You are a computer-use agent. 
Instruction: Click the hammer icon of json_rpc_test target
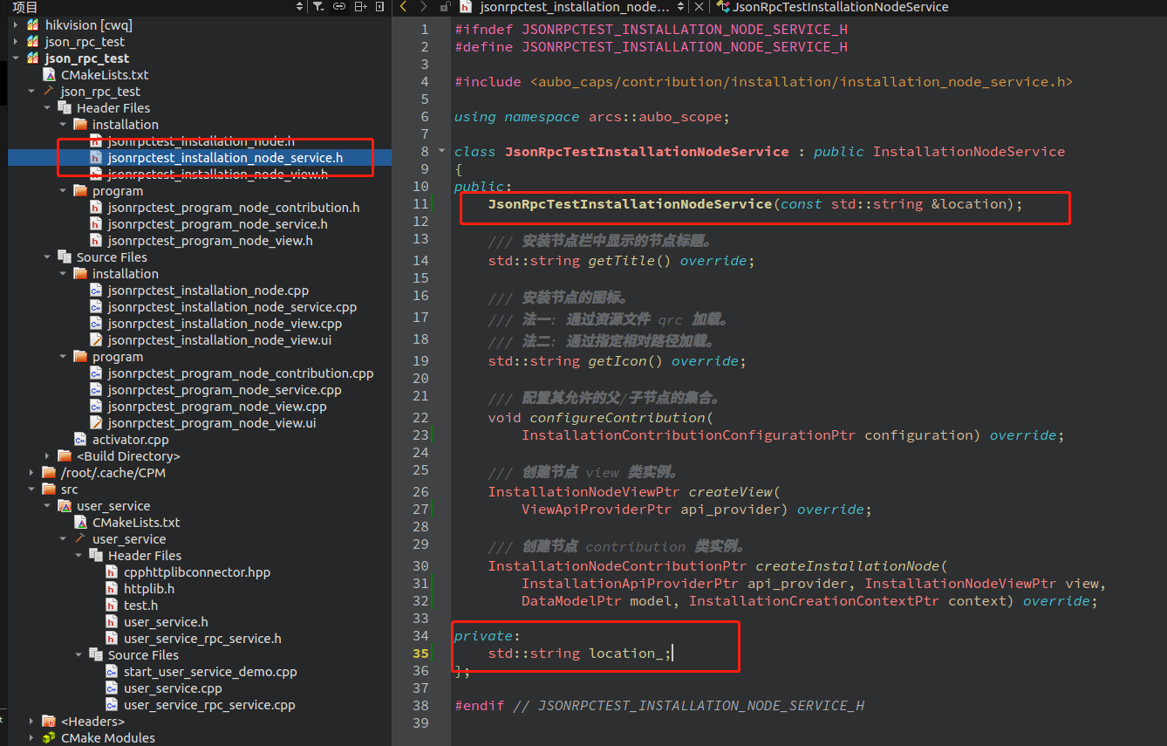(x=49, y=92)
